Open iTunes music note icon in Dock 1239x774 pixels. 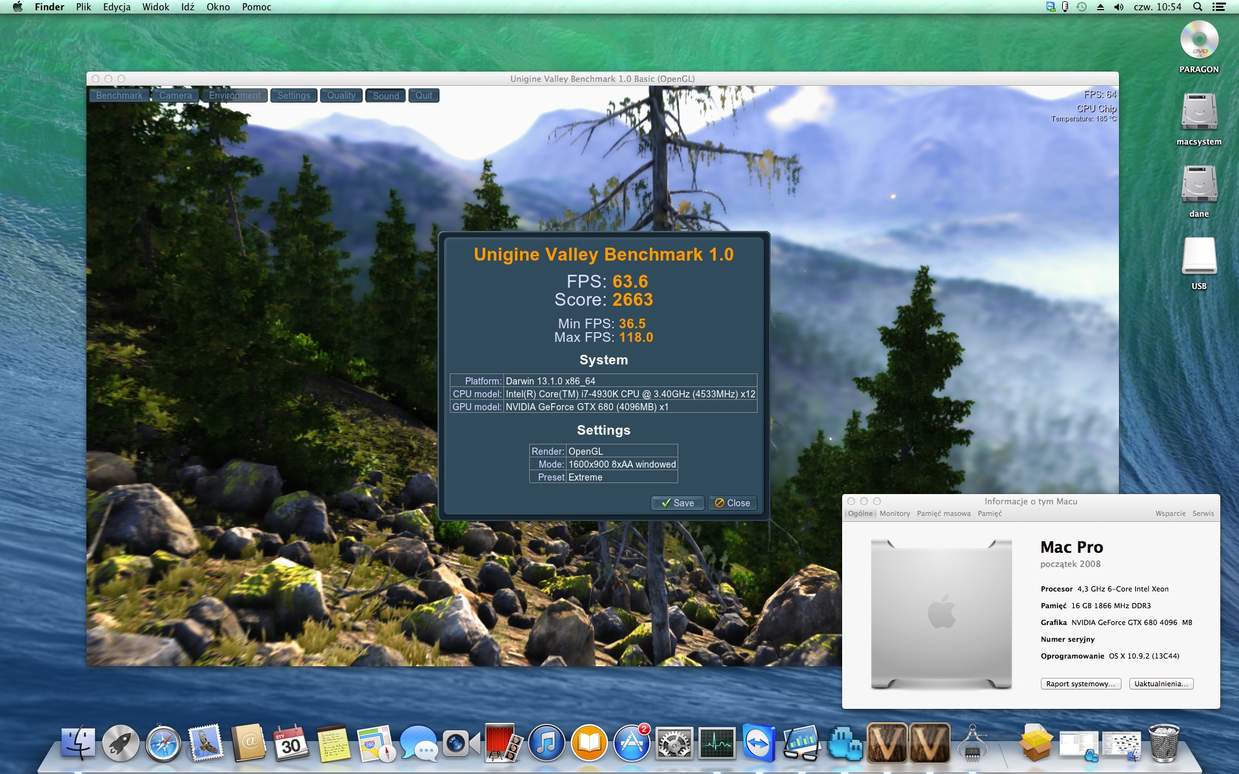[547, 744]
